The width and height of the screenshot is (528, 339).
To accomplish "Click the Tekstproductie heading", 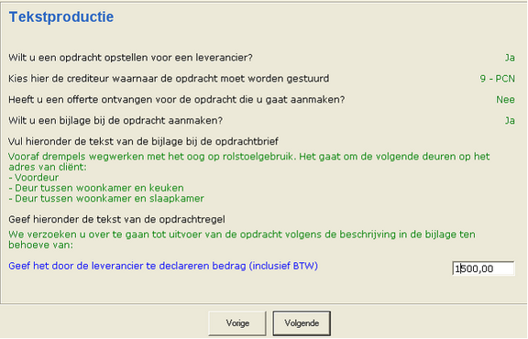I will tap(61, 16).
